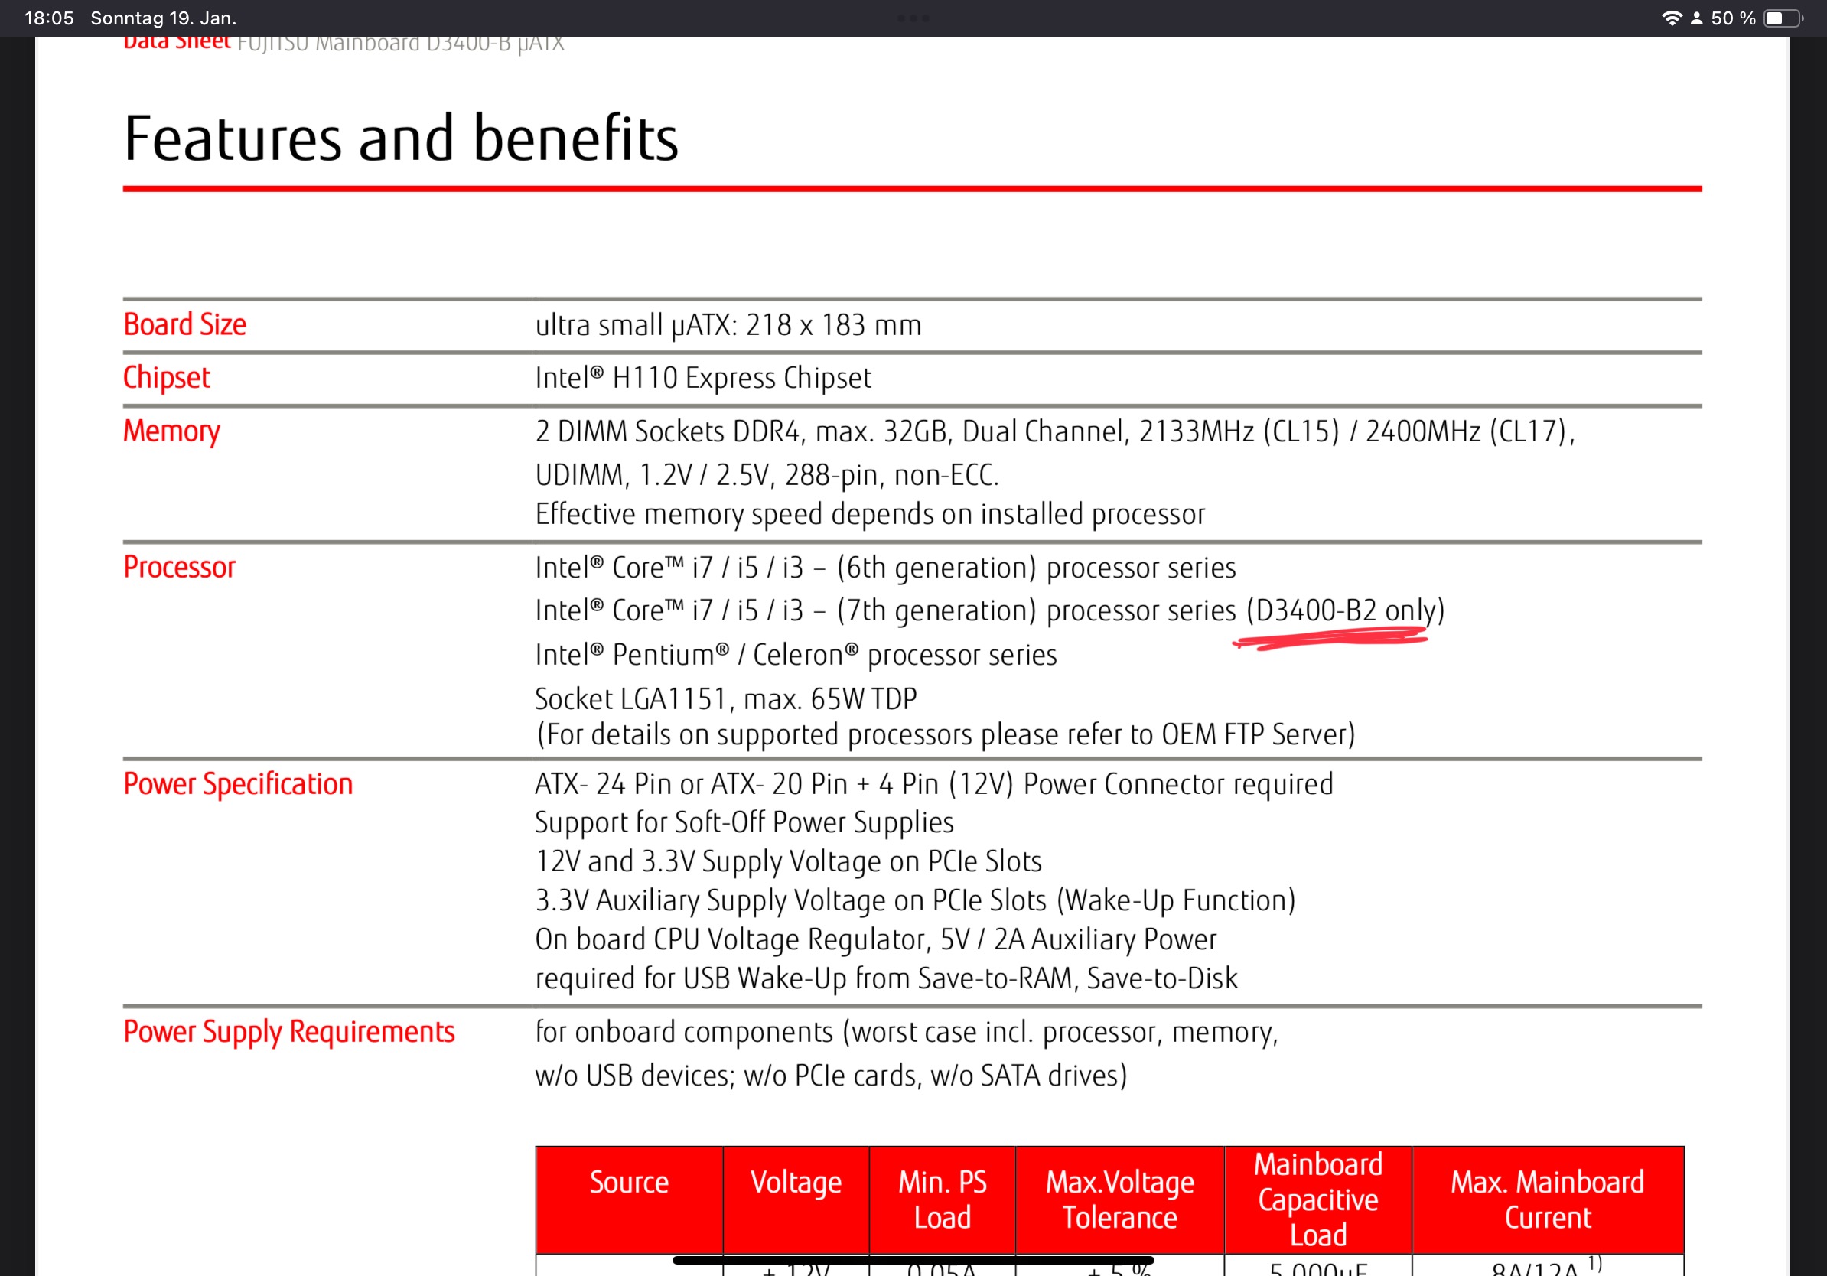The image size is (1827, 1276).
Task: Tap '3.3V Auxiliary Supply Voltage' line
Action: click(x=915, y=900)
